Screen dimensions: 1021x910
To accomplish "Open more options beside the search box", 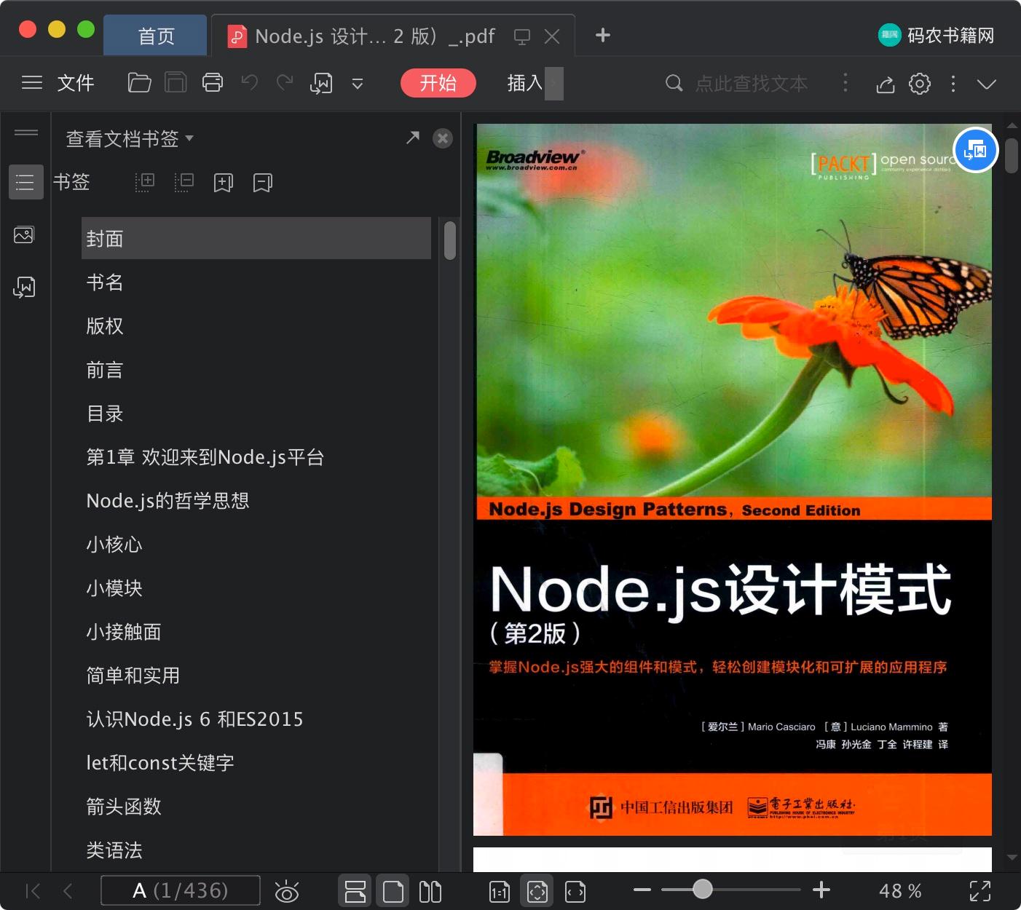I will [x=845, y=82].
